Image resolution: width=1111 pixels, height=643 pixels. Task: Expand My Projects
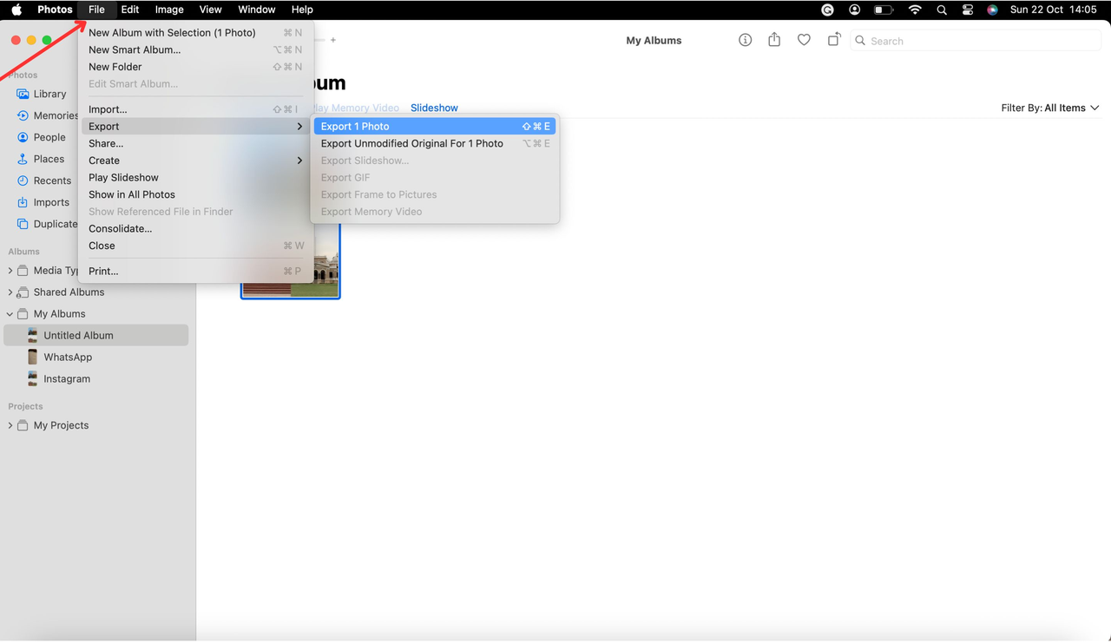click(x=9, y=425)
